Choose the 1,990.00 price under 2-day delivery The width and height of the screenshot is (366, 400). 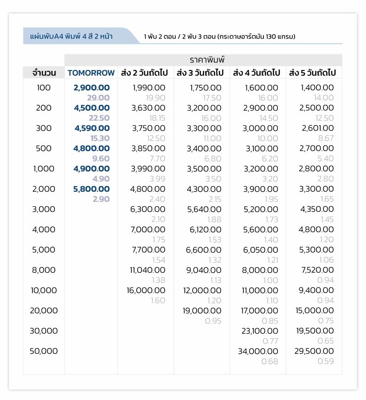pyautogui.click(x=149, y=88)
